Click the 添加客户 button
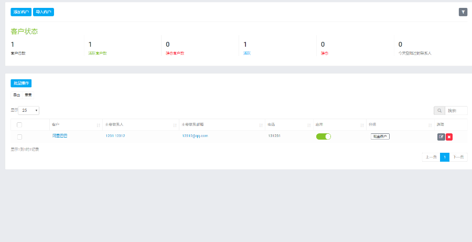The width and height of the screenshot is (472, 242). tap(21, 12)
